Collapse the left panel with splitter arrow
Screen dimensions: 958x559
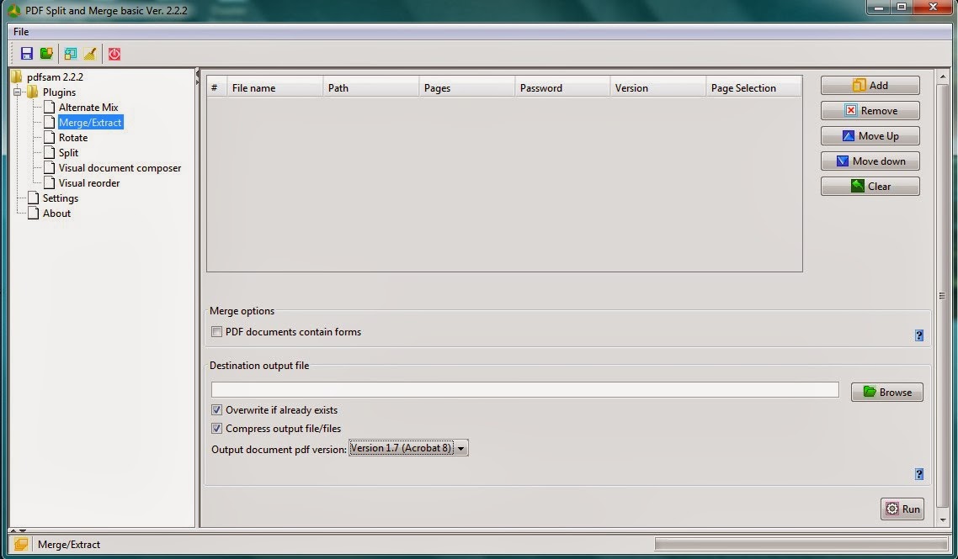(197, 74)
